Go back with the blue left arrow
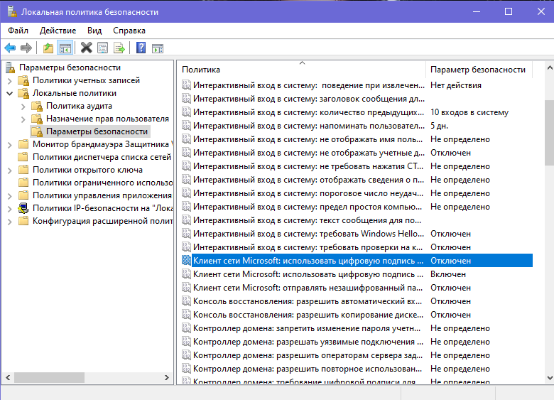This screenshot has height=400, width=554. point(10,48)
